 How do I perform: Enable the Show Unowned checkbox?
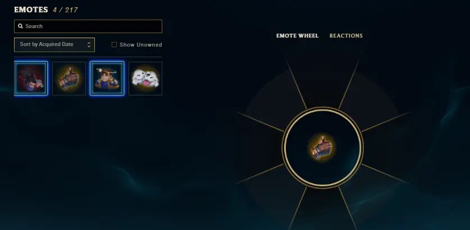click(x=114, y=45)
